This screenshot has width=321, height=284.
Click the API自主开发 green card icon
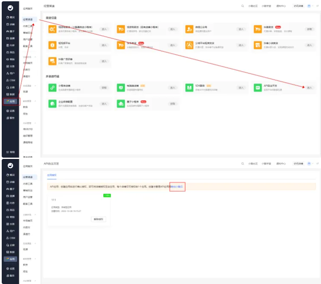pyautogui.click(x=258, y=87)
